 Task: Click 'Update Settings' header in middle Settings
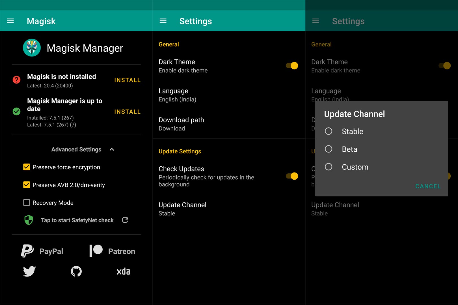(x=180, y=151)
